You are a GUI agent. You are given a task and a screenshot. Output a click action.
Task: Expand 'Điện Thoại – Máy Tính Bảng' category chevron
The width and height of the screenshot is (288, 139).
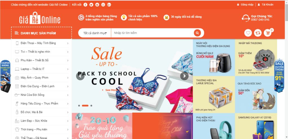click(68, 43)
